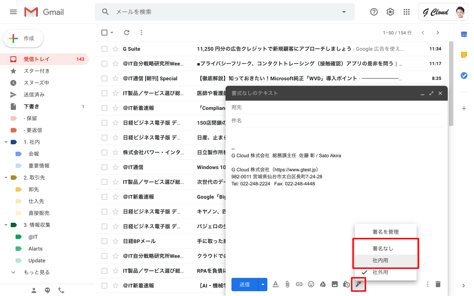Click the refresh mail icon
The width and height of the screenshot is (474, 296).
pos(127,33)
